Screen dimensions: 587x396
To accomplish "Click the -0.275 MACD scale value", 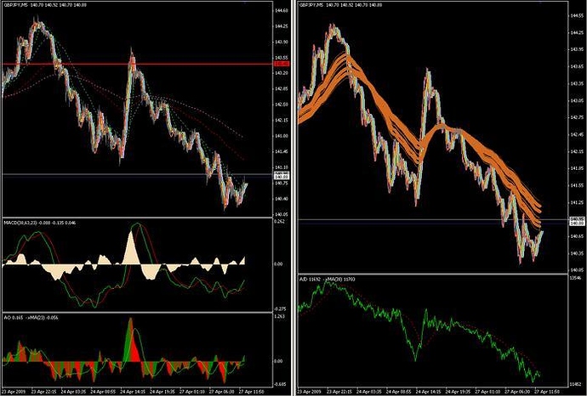I will [x=281, y=309].
